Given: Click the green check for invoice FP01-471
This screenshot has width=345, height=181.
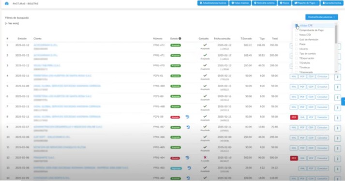Looking at the screenshot, I should (x=205, y=55).
